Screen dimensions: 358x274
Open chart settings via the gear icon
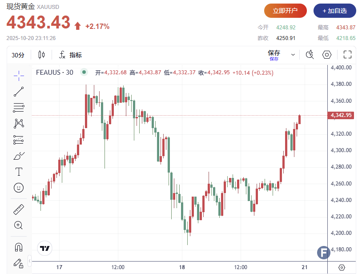tap(327, 54)
